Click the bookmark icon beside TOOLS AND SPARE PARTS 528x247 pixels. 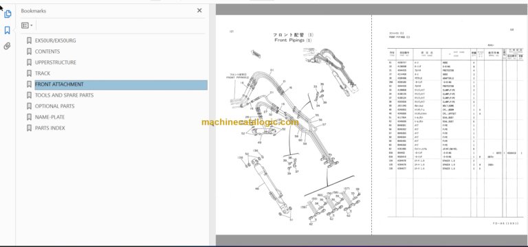[30, 95]
